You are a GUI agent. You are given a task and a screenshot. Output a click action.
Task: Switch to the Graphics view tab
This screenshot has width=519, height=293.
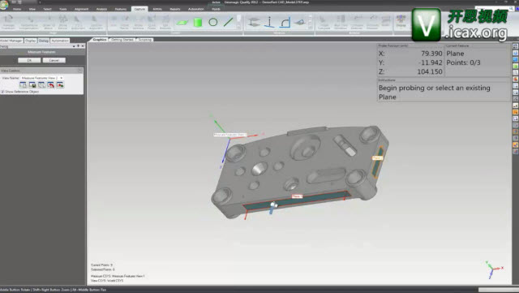coord(100,40)
